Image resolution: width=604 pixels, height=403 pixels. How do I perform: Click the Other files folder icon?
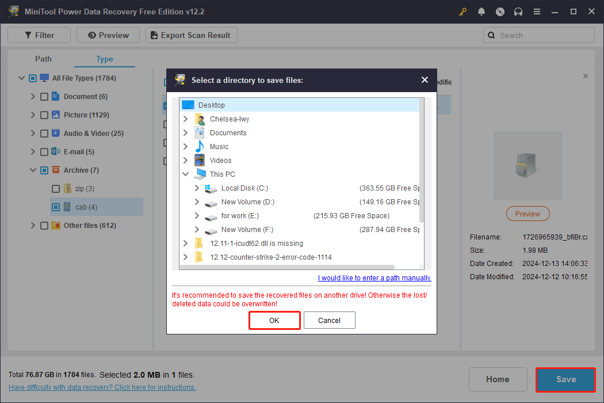click(x=55, y=225)
